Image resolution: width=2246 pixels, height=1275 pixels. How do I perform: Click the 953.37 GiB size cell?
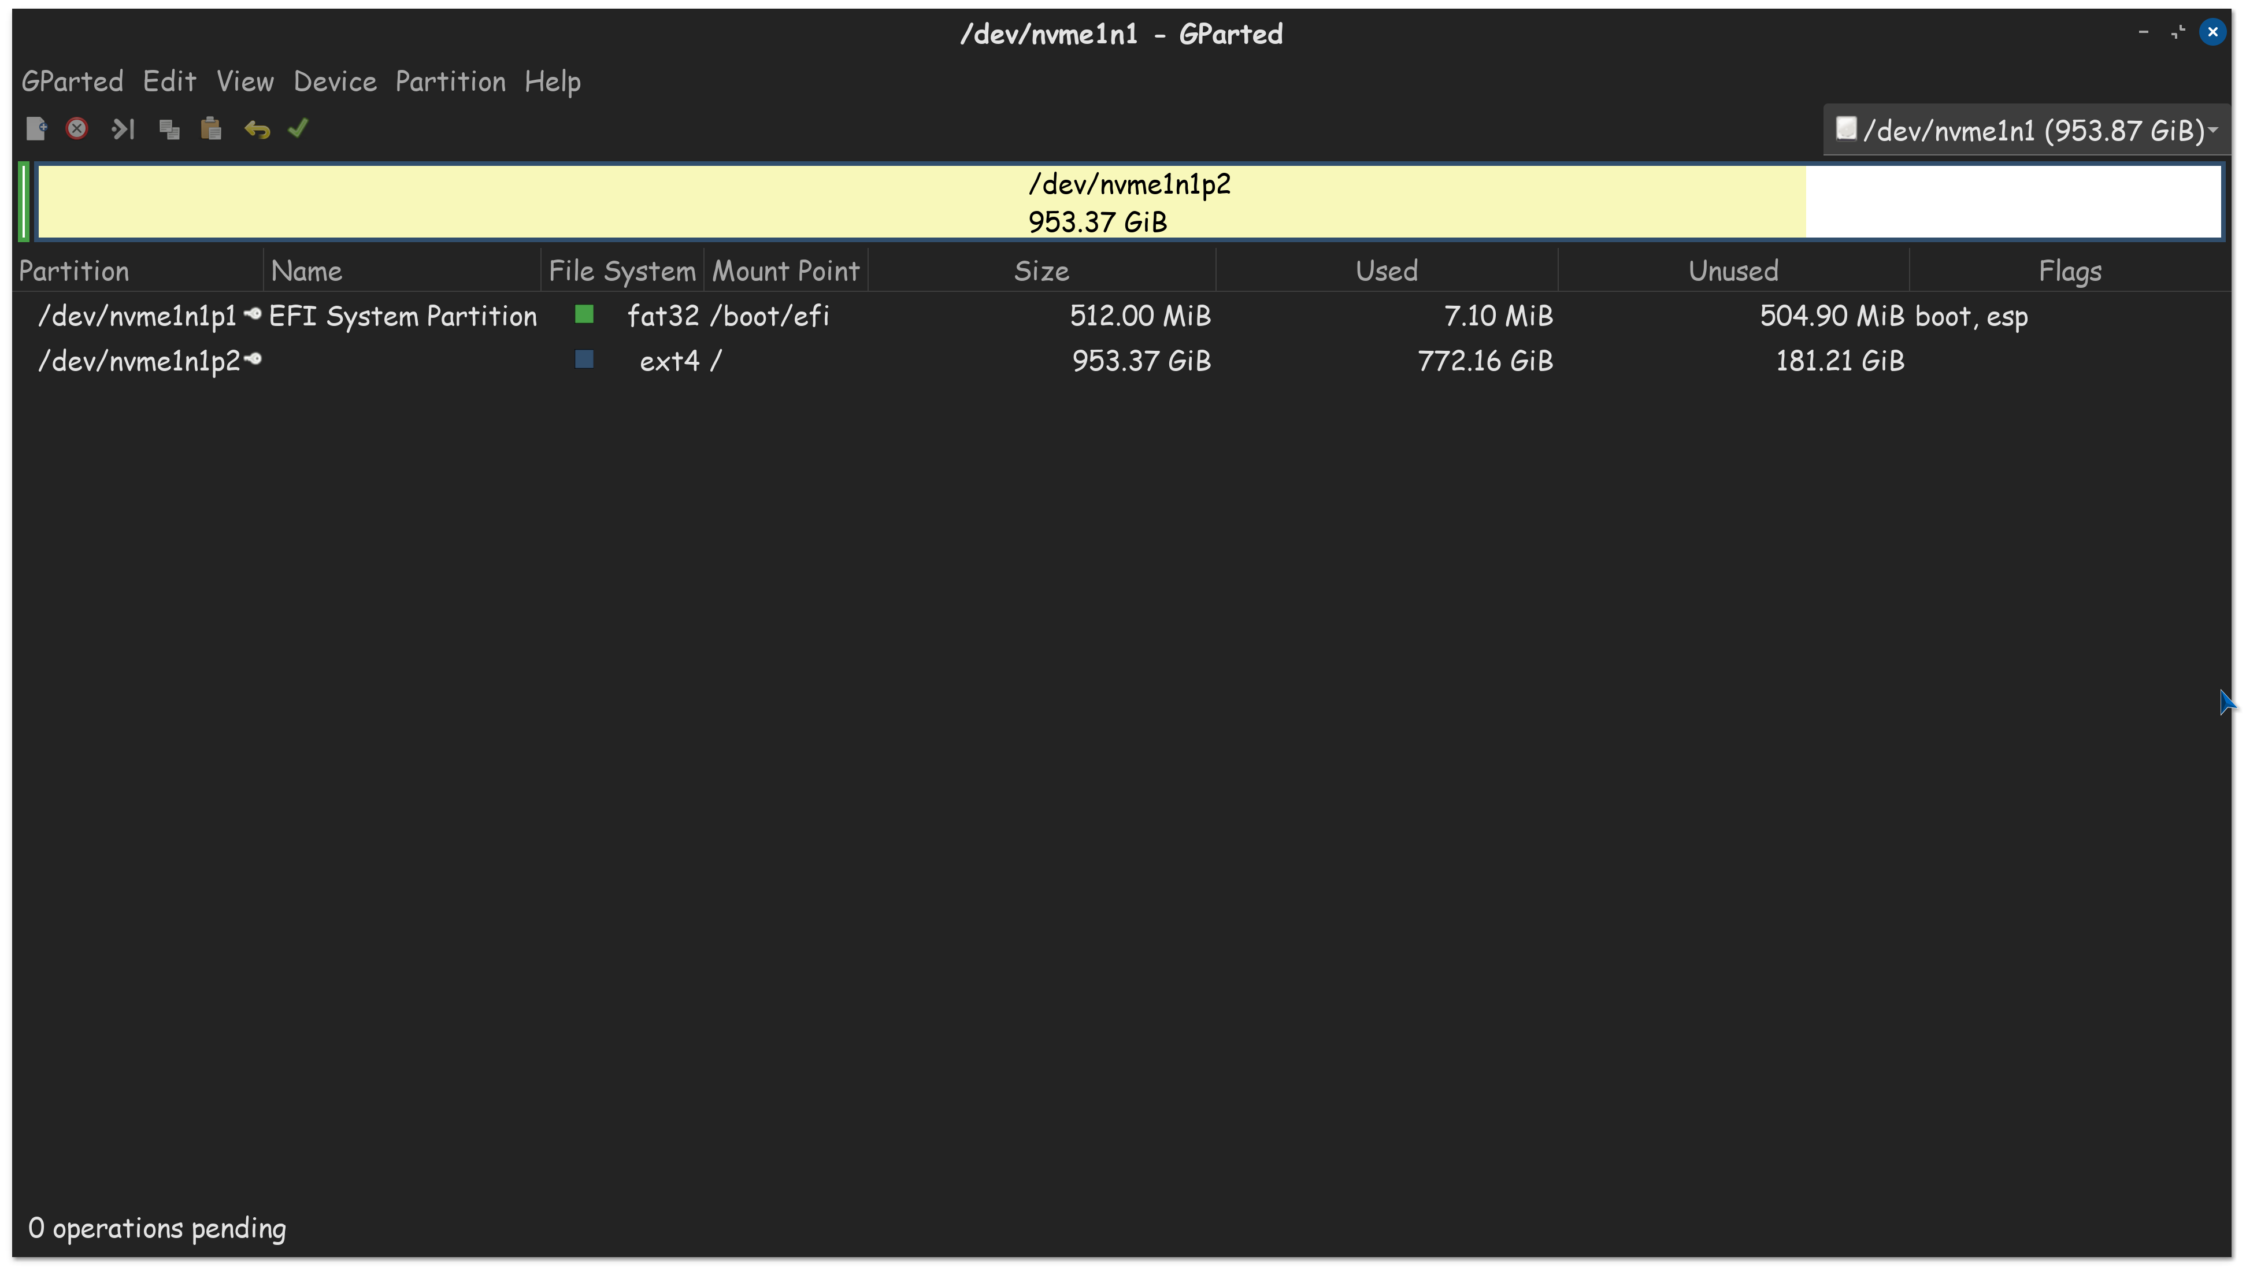click(x=1142, y=361)
